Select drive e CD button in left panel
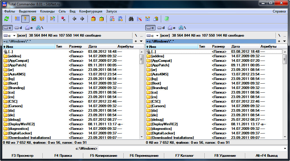Image resolution: width=290 pixels, height=161 pixels. click(x=29, y=28)
